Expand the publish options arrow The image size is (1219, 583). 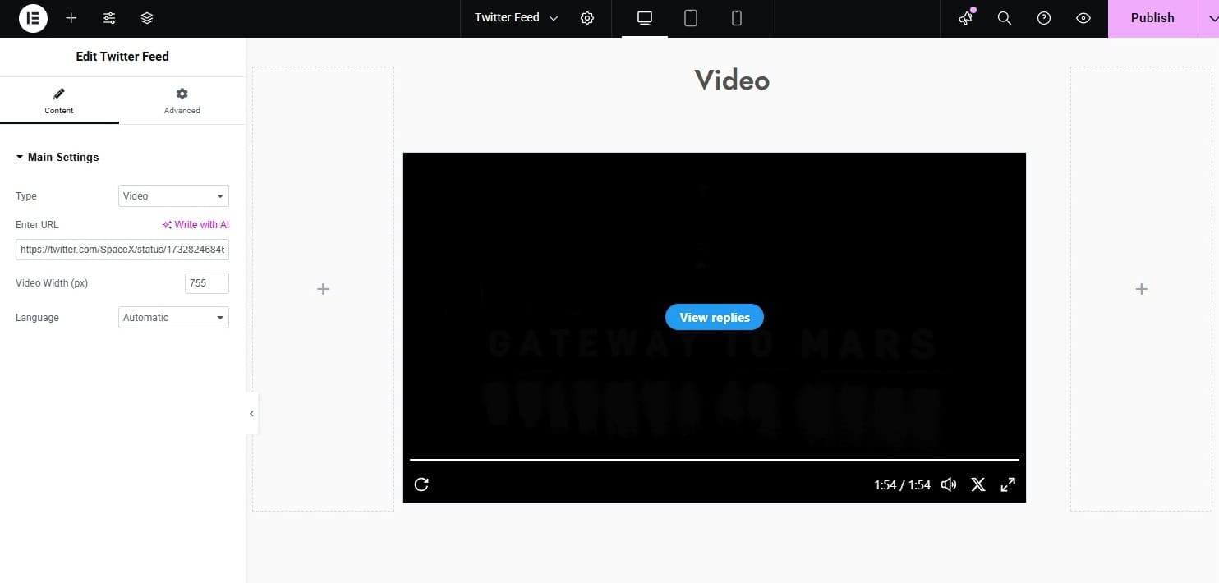pos(1208,18)
